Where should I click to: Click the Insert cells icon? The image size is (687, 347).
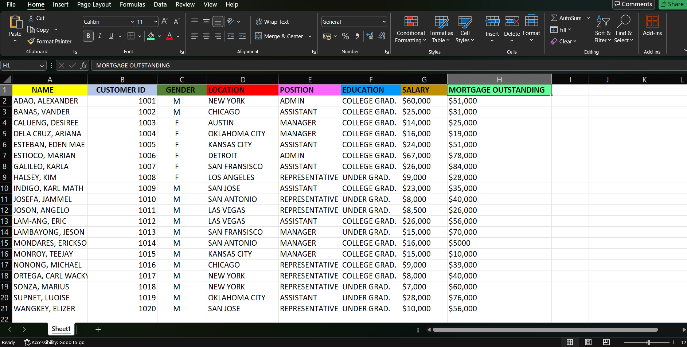point(492,22)
